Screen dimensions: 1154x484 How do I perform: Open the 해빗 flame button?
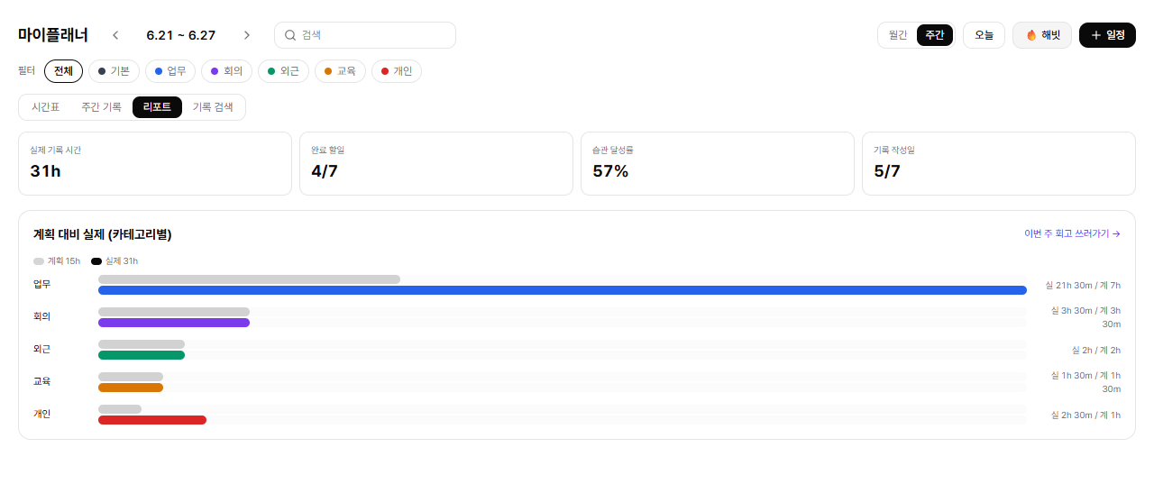tap(1042, 35)
